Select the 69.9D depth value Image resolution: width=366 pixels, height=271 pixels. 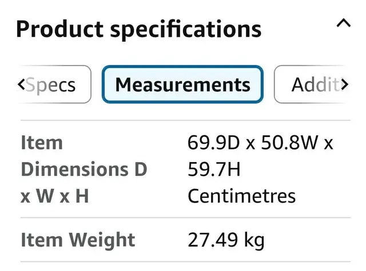213,143
